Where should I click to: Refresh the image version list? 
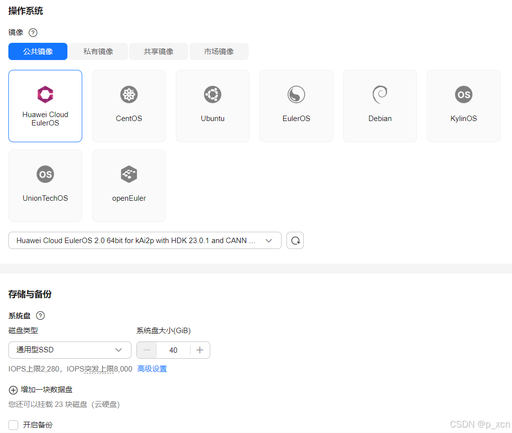point(295,241)
